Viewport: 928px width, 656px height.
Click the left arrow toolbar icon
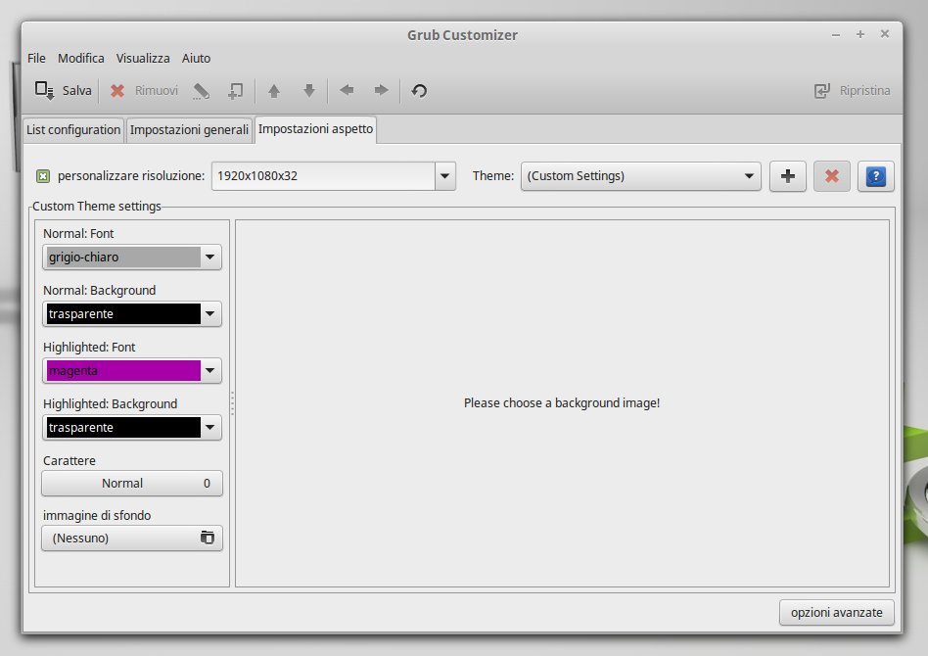click(347, 90)
